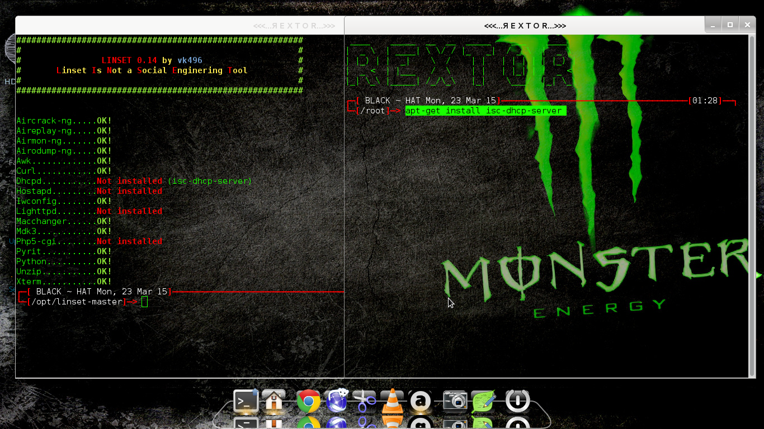Click the right terminal's vertical scrollbar

click(751, 206)
